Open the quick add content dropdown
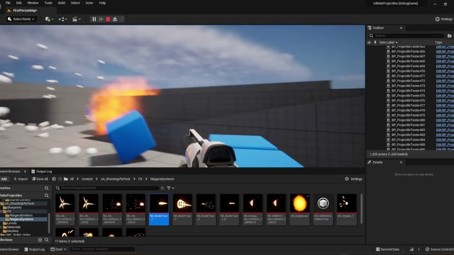Screen dimensions: 454x255 tap(49, 19)
